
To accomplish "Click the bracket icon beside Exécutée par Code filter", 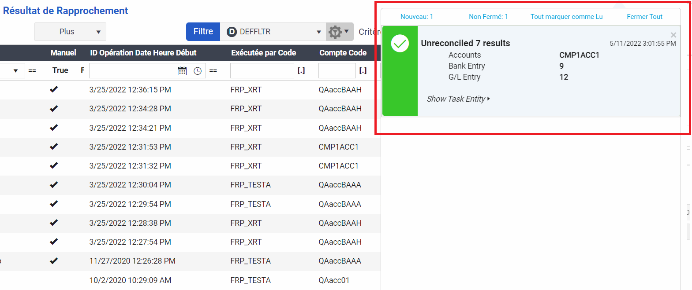I will (301, 70).
